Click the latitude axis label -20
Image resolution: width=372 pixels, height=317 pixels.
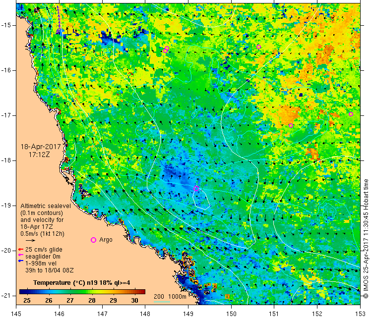[6, 251]
